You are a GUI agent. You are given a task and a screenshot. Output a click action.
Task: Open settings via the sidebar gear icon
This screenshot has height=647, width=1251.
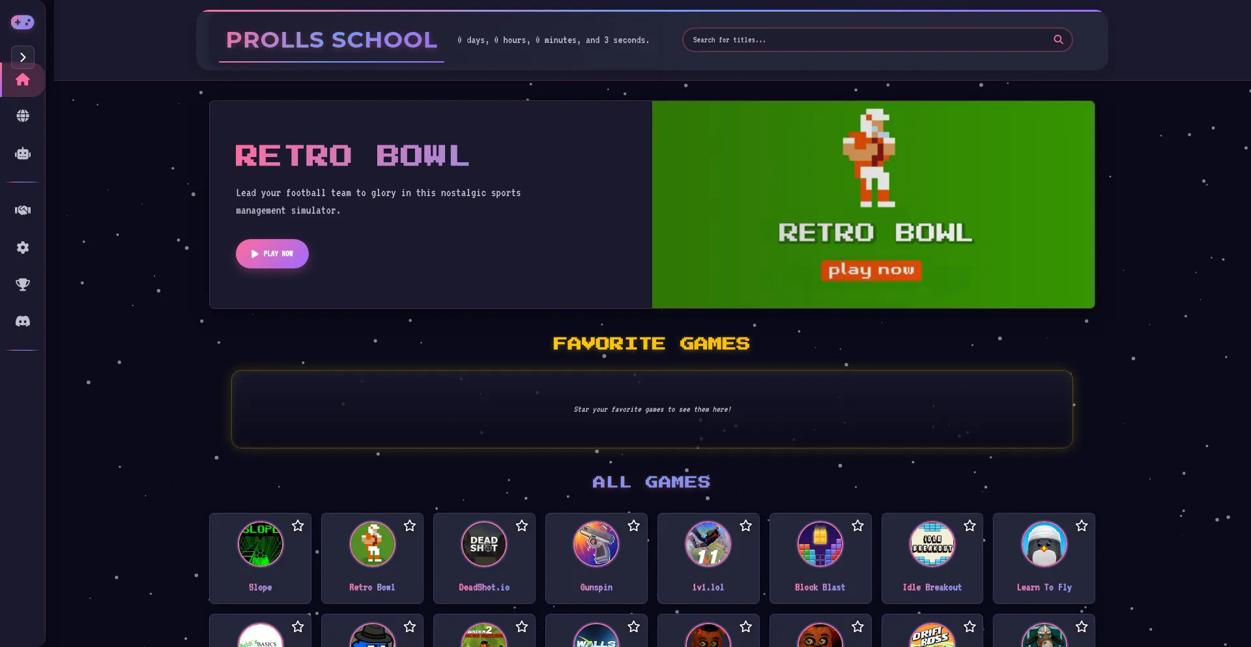tap(23, 248)
